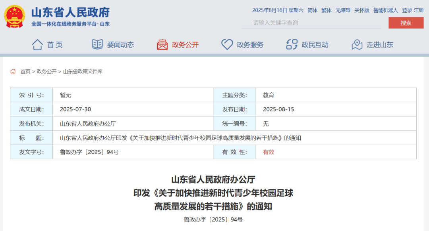Switch to 繁体 traditional Chinese

326,10
